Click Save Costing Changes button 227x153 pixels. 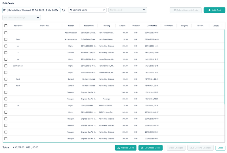tap(200, 148)
